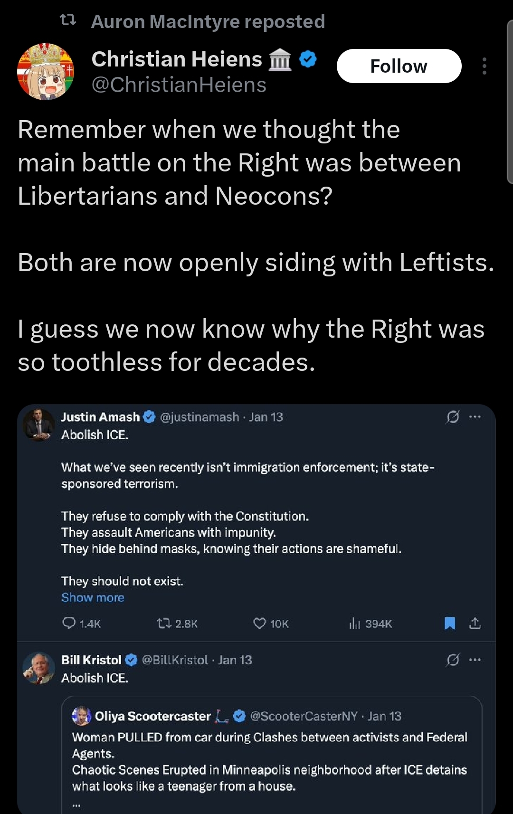Open Bill Kristol's profile picture

click(39, 668)
